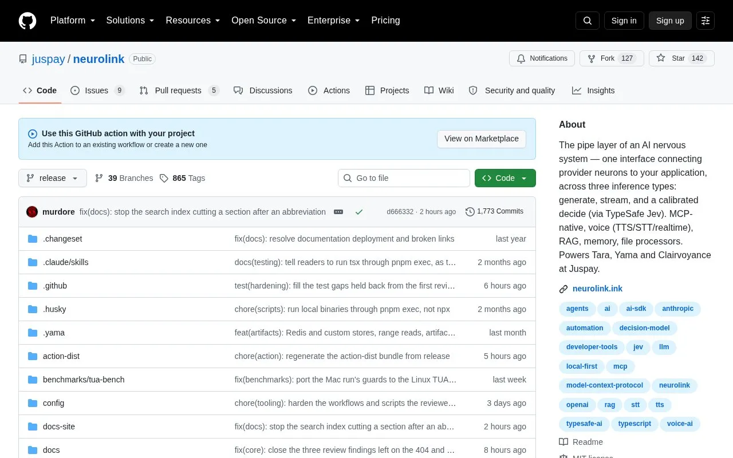Click murdore's avatar in the latest commit

tap(32, 212)
